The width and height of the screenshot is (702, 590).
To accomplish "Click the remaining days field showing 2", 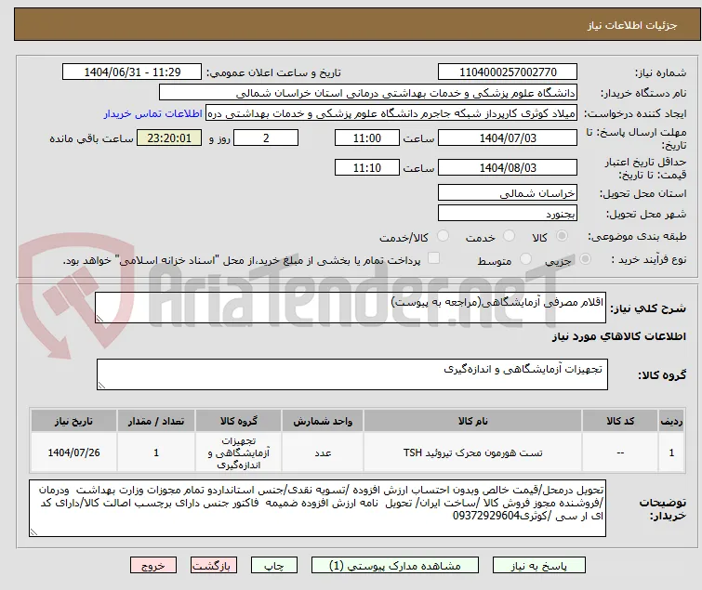I will [x=266, y=138].
